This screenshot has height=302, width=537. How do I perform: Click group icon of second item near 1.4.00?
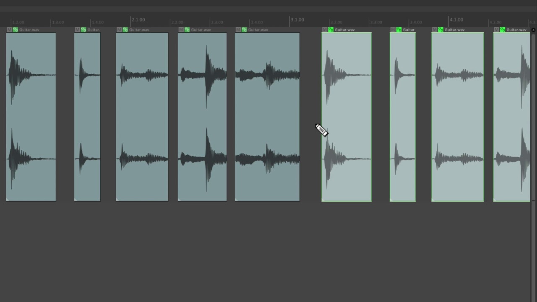pyautogui.click(x=83, y=30)
